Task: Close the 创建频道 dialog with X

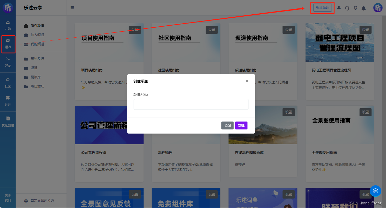Action: pyautogui.click(x=247, y=81)
